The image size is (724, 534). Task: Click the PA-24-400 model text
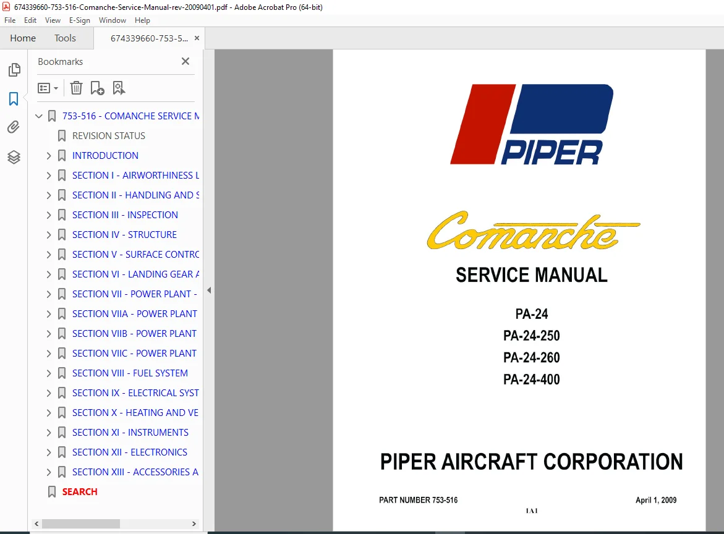coord(532,379)
